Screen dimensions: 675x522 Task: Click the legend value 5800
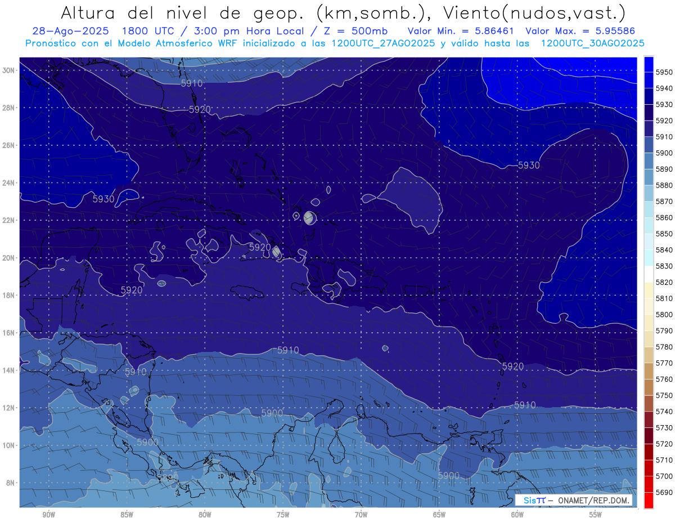(x=664, y=314)
